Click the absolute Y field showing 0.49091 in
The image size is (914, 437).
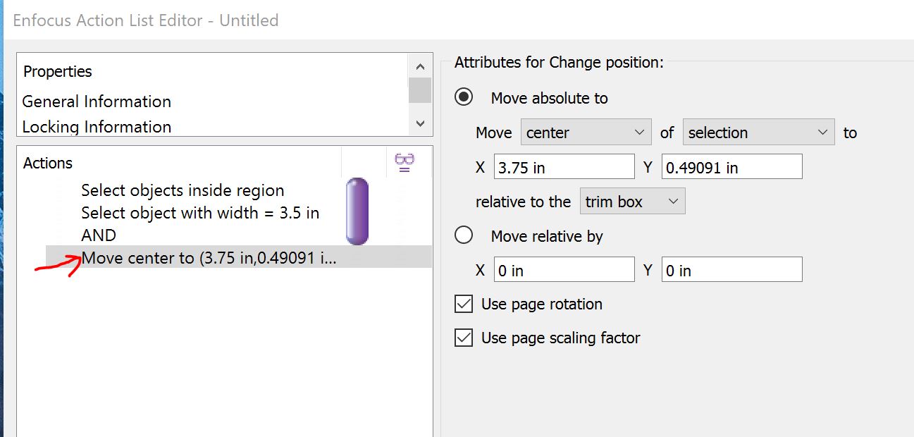(x=731, y=167)
